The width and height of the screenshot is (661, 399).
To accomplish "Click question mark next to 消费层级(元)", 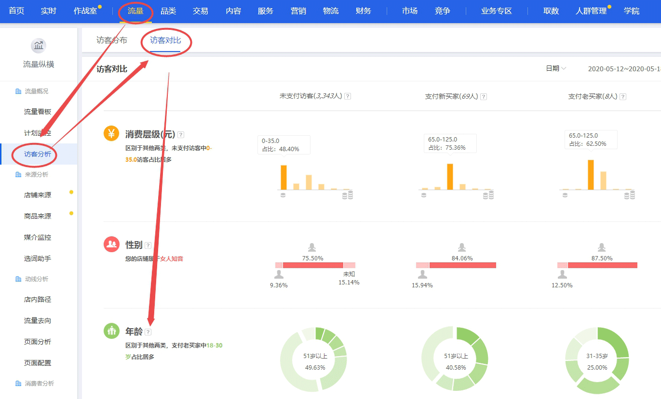I will click(x=181, y=135).
